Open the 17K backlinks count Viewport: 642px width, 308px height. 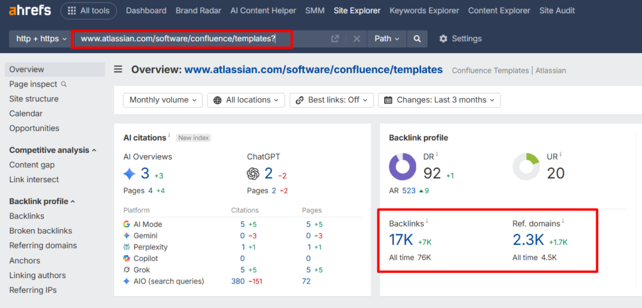(401, 240)
